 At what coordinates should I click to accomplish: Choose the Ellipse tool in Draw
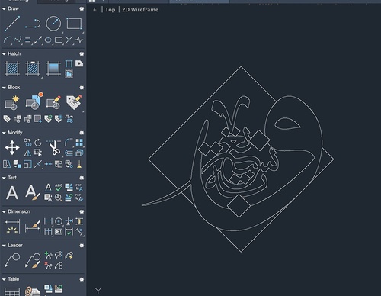48,40
